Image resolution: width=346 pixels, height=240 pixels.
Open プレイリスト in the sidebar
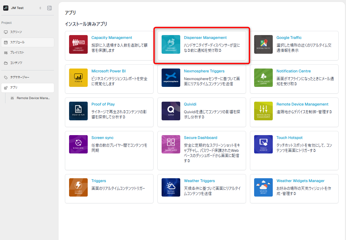point(28,52)
